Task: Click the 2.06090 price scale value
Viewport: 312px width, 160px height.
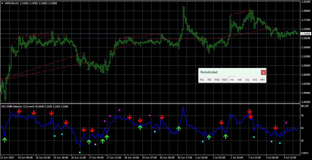Action: [306, 75]
